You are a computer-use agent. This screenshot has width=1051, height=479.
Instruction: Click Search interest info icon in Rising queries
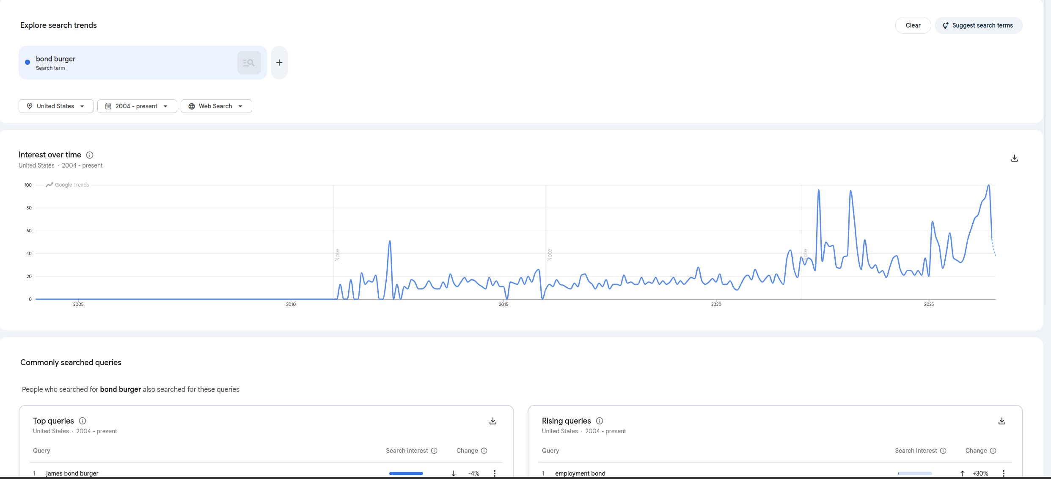point(943,451)
